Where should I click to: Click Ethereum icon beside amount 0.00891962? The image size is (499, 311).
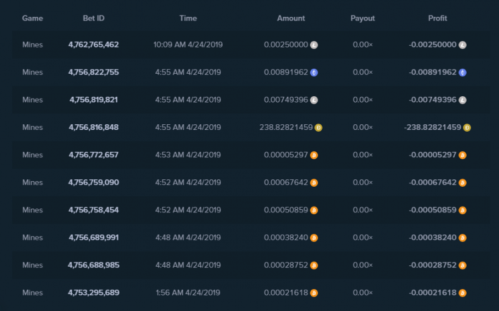(314, 72)
